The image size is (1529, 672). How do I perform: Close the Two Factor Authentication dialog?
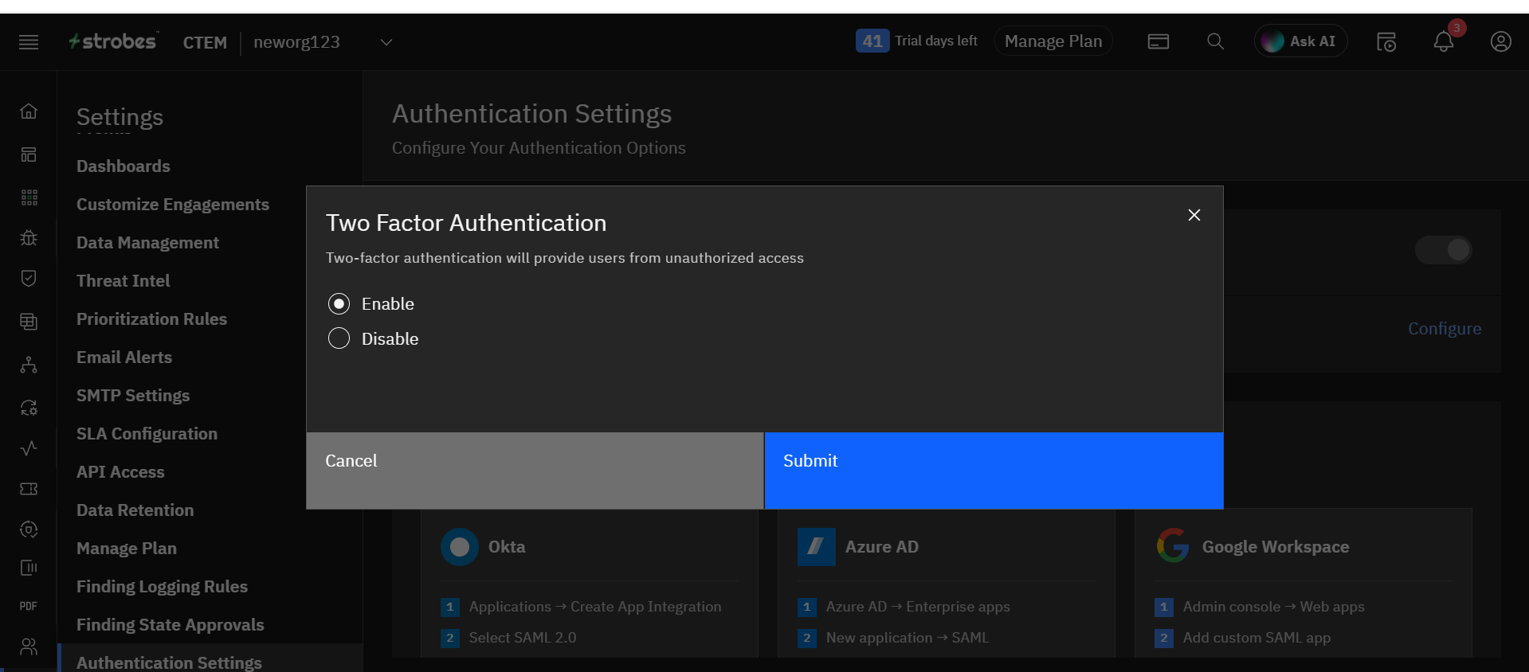[x=1194, y=215]
